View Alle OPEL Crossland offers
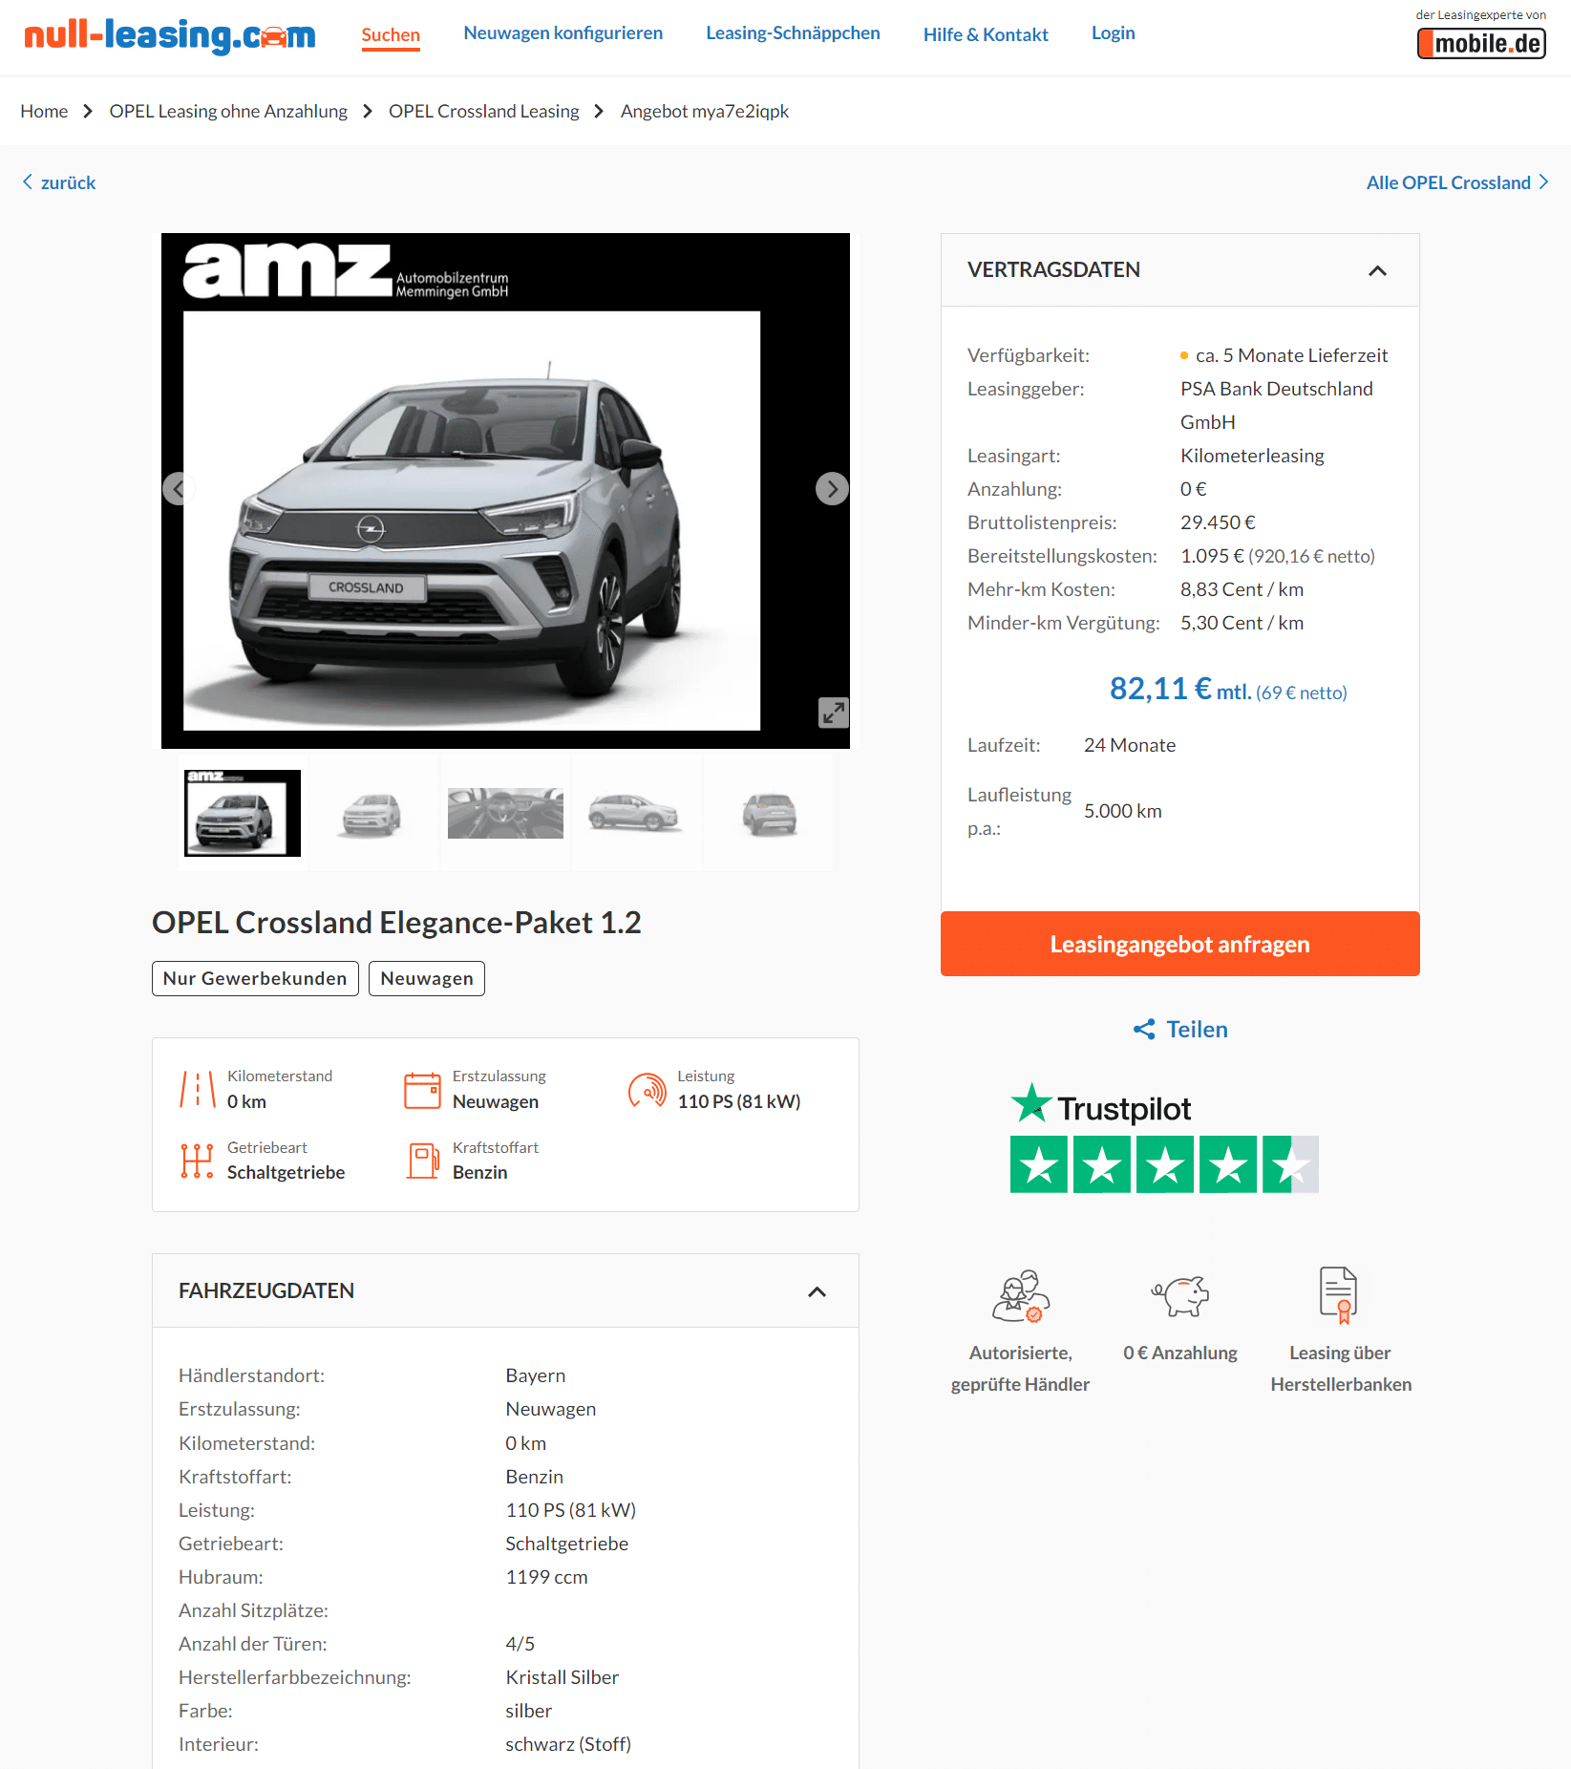 click(x=1457, y=182)
